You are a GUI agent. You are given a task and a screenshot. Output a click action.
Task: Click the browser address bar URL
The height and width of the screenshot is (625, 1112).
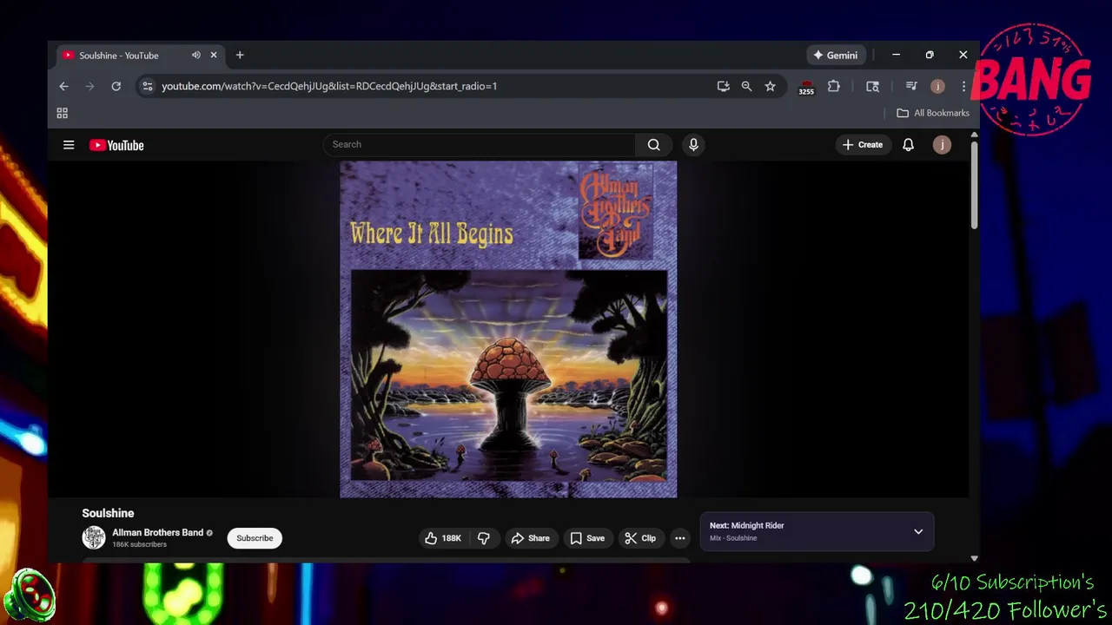click(329, 86)
